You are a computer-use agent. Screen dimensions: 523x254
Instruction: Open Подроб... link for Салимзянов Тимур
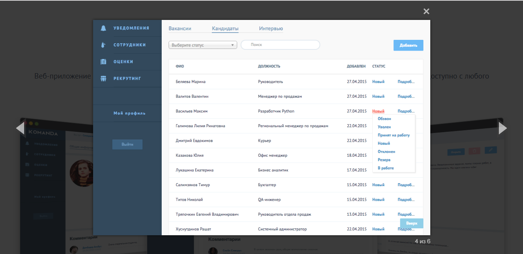406,185
